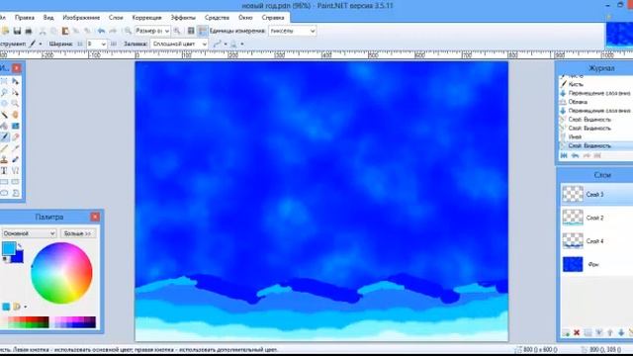This screenshot has width=633, height=356.
Task: Select the Freeform Shape tool
Action: point(16,193)
